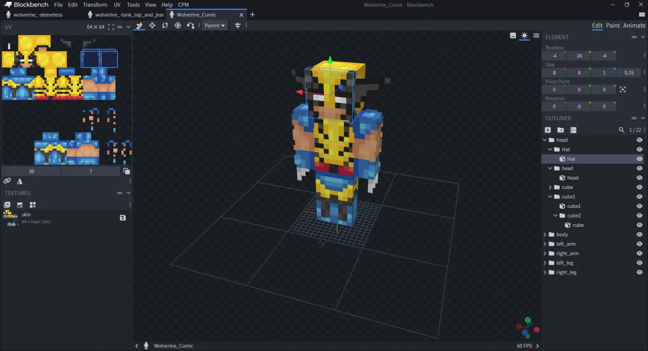Expand the body group
The width and height of the screenshot is (648, 351).
(545, 234)
